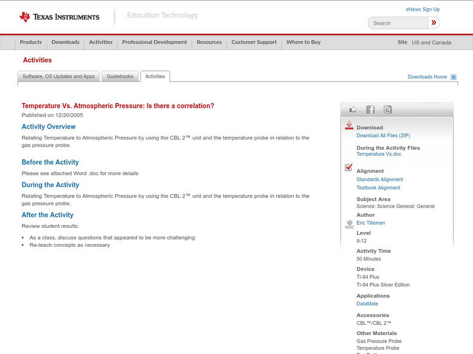Click the author stamp icon beside Eric Tilleman
Image resolution: width=473 pixels, height=354 pixels.
(x=349, y=224)
